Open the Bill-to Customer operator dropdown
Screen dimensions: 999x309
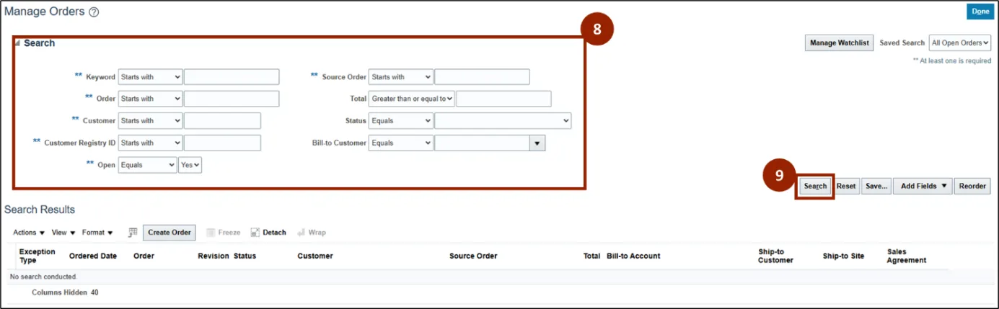pyautogui.click(x=400, y=143)
